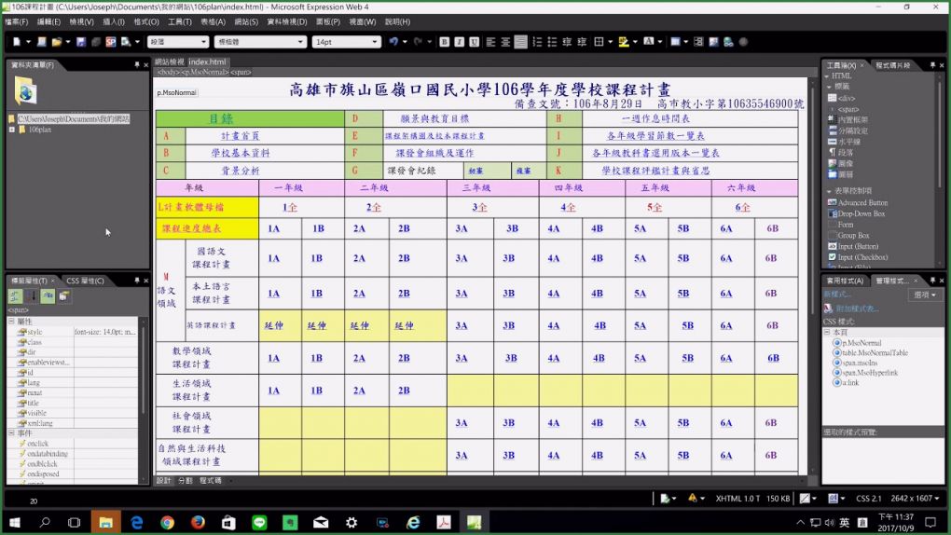The width and height of the screenshot is (951, 535).
Task: Open File Explorer from the taskbar
Action: pyautogui.click(x=105, y=522)
